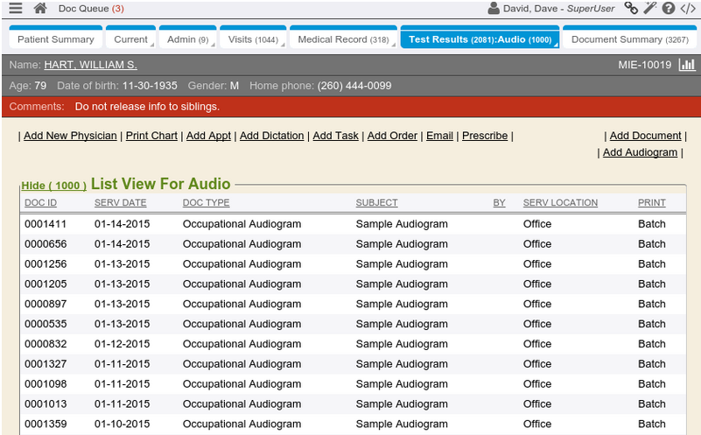Click the patient name HART, WILLIAM S.
The width and height of the screenshot is (701, 435).
pyautogui.click(x=90, y=66)
